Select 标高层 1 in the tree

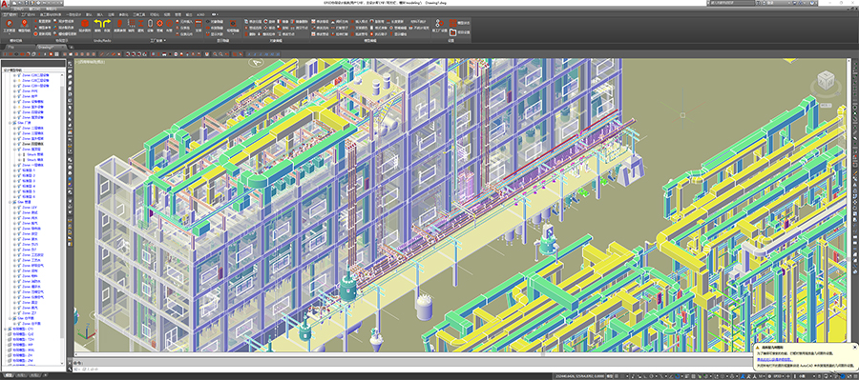coord(30,170)
